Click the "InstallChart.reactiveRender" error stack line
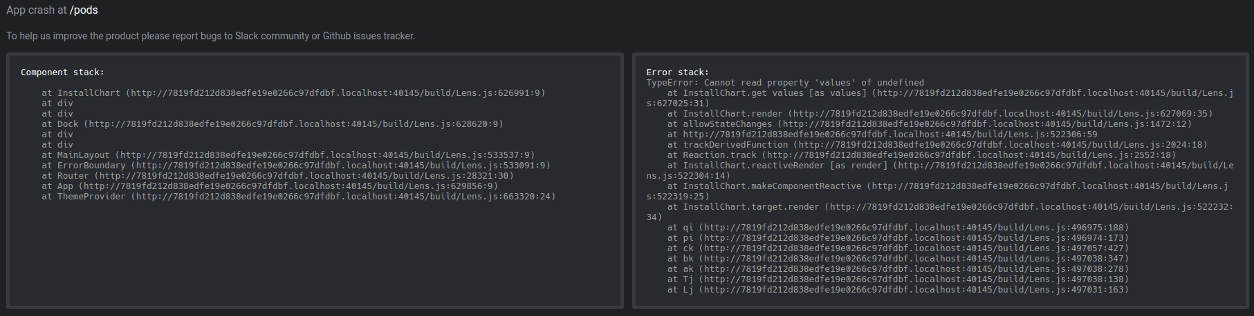Image resolution: width=1254 pixels, height=316 pixels. [x=940, y=170]
